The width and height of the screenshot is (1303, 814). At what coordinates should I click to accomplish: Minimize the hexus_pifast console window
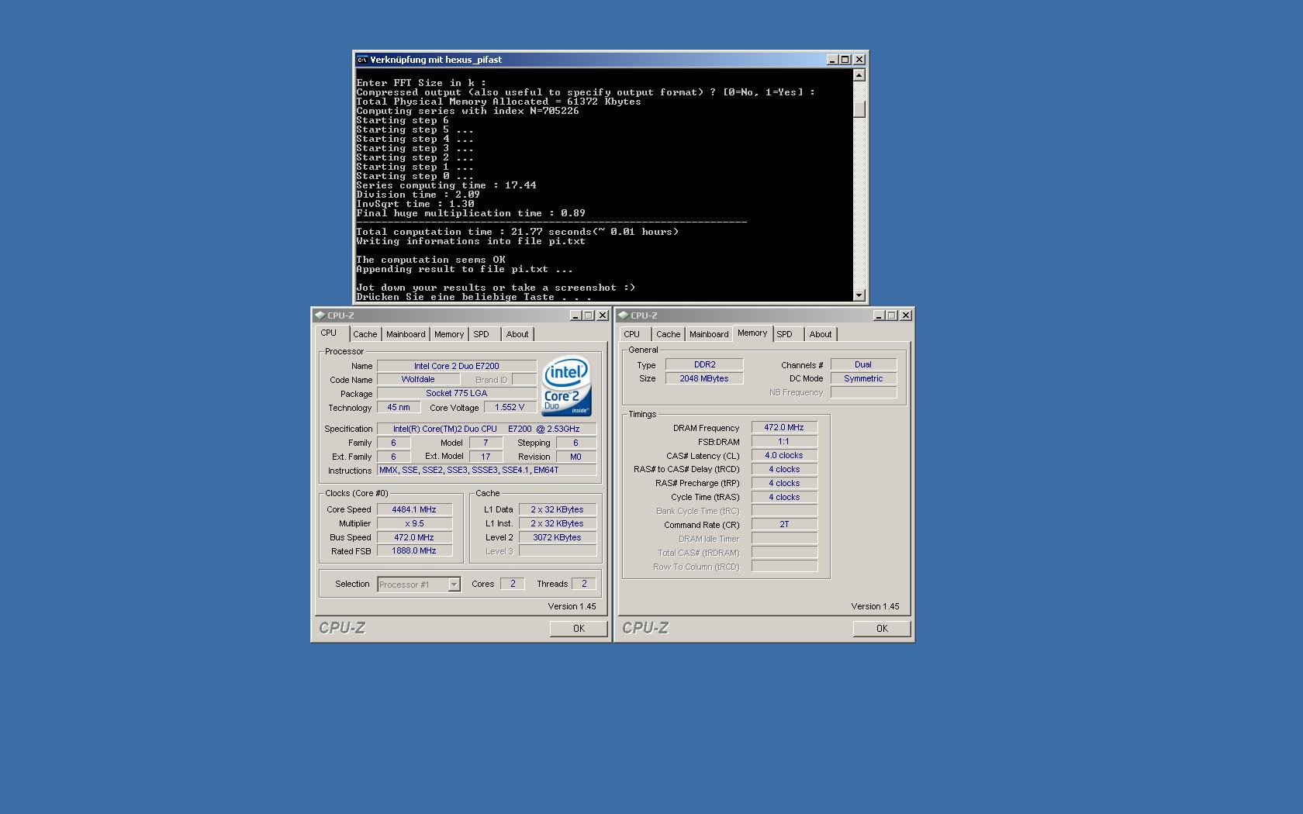pos(832,60)
